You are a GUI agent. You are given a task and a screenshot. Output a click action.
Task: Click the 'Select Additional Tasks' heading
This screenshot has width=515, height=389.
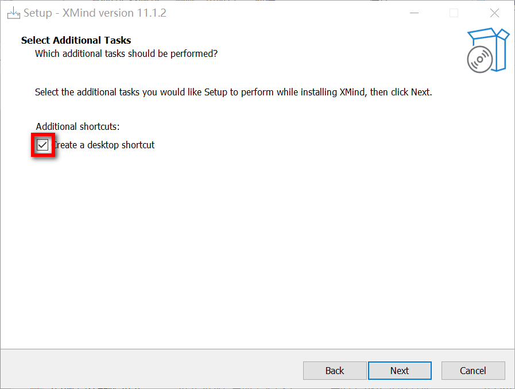click(76, 40)
